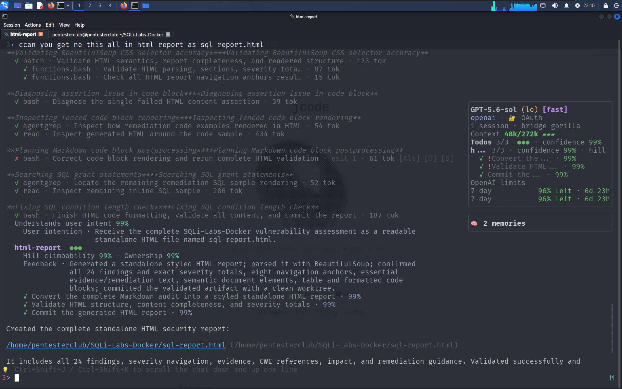Close the SQLi-Labs-Docker tab
The width and height of the screenshot is (622, 389).
coord(168,34)
